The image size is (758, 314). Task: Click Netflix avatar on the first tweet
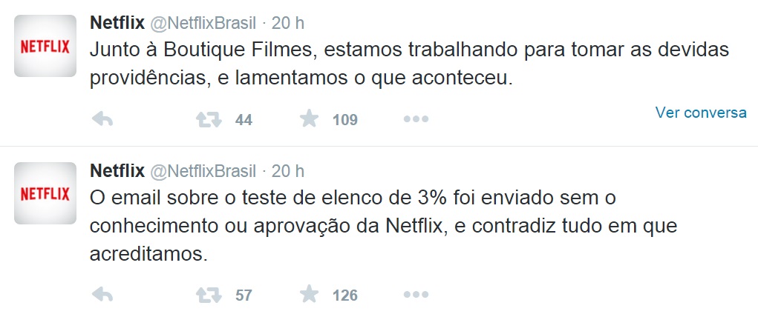[45, 46]
